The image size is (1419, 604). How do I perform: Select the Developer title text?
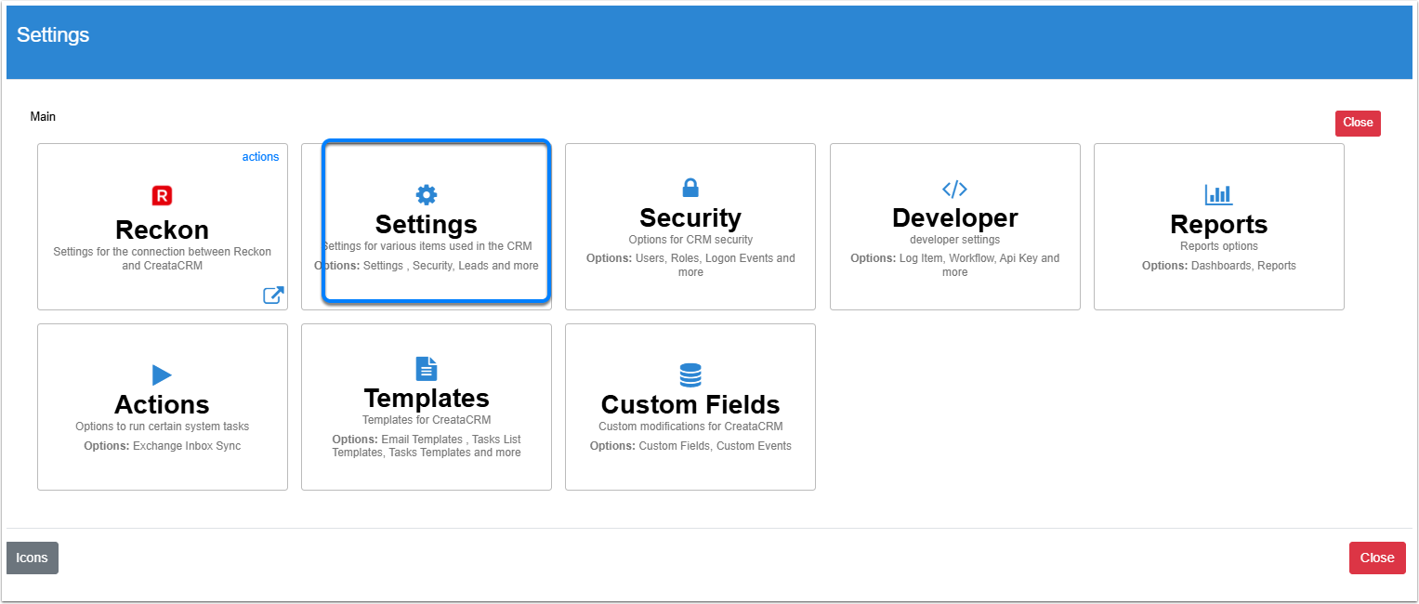point(954,217)
